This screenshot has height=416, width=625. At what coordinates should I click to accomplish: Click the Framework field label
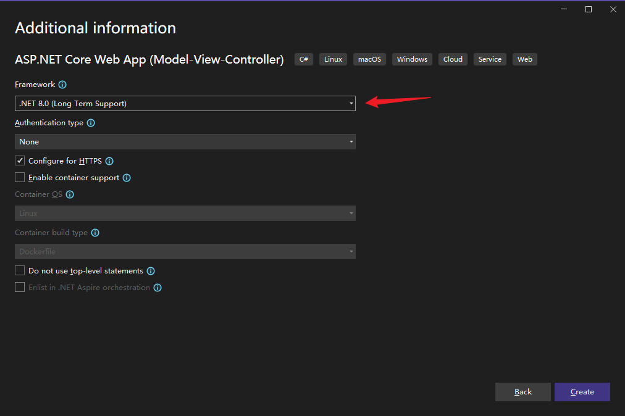click(x=35, y=85)
